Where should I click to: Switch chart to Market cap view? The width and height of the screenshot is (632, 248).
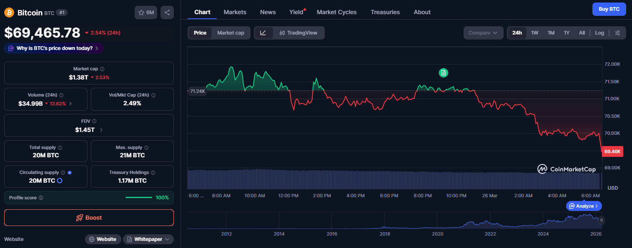pyautogui.click(x=231, y=33)
